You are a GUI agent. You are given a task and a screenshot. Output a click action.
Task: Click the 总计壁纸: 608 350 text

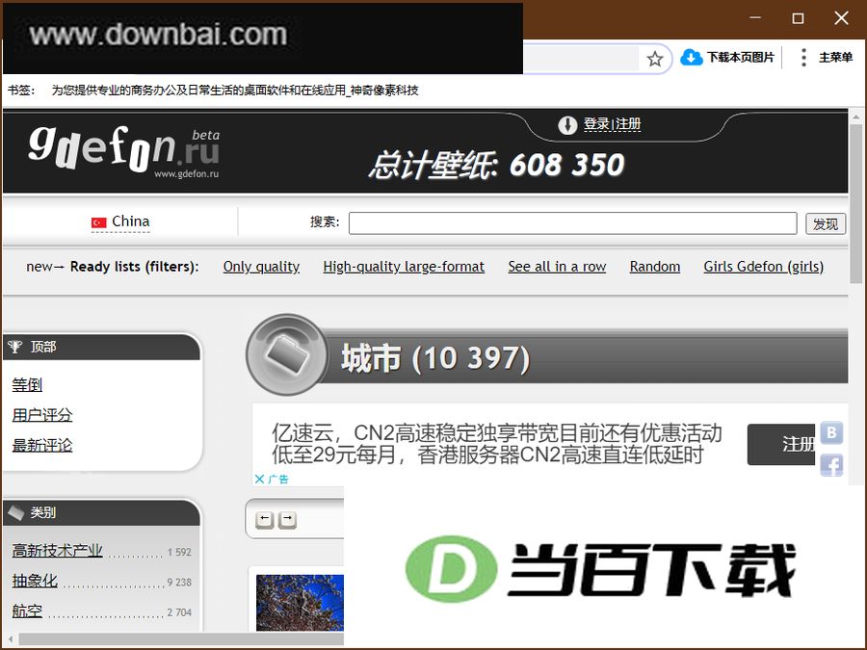tap(496, 165)
